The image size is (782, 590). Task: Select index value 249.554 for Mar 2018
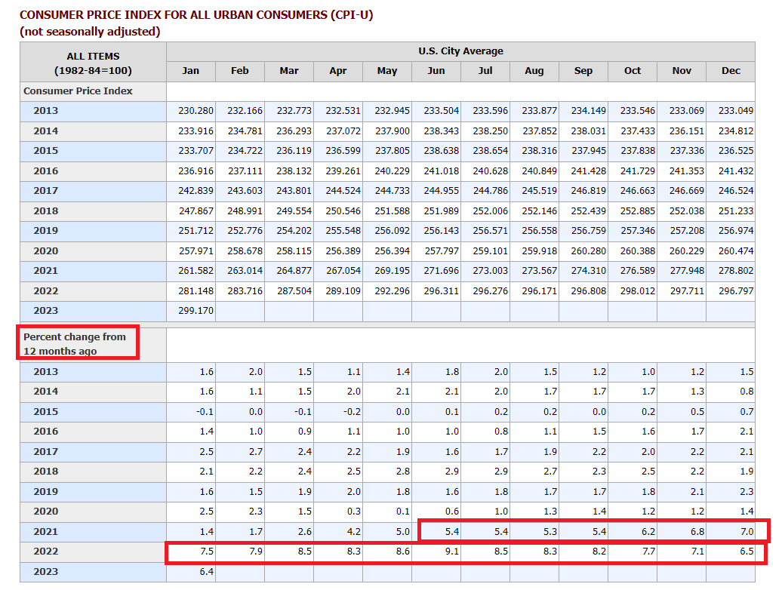point(294,210)
